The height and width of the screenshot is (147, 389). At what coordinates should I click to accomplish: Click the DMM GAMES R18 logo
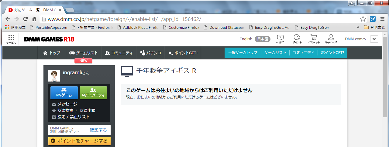coord(49,39)
